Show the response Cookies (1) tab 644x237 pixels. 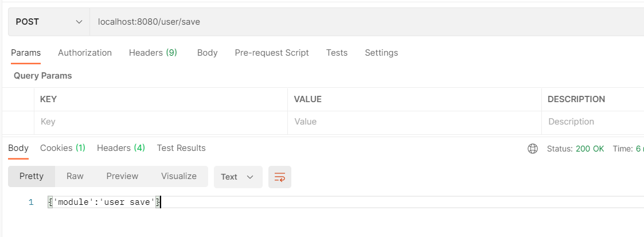pyautogui.click(x=63, y=148)
